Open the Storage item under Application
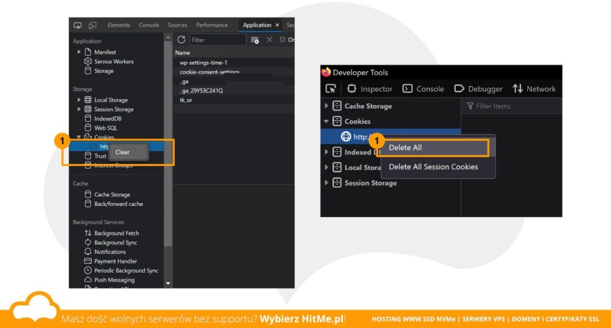This screenshot has width=611, height=328. [104, 71]
